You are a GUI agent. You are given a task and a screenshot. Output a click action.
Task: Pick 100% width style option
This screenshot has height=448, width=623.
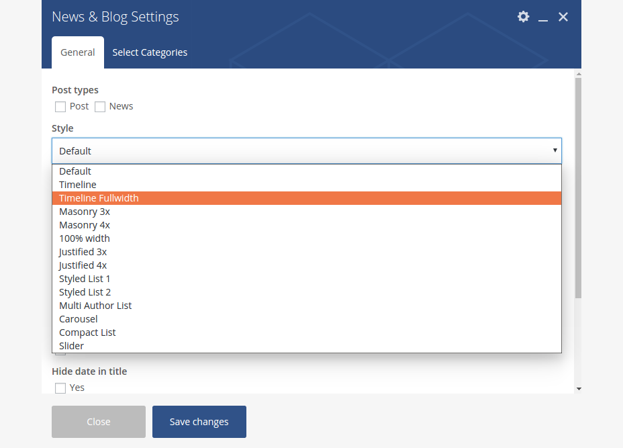point(85,238)
